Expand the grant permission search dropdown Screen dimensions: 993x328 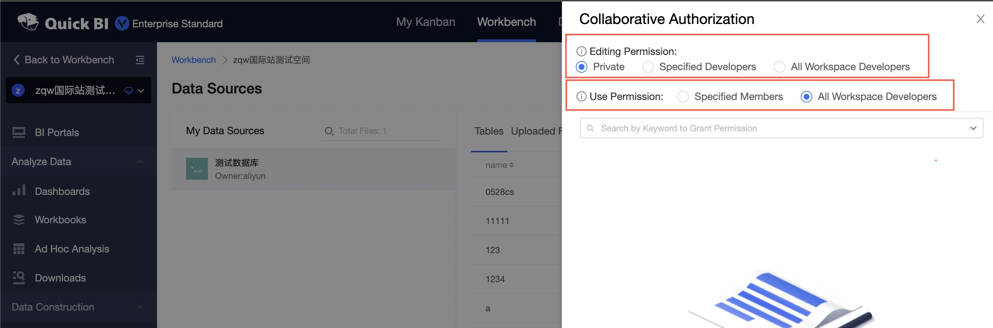click(973, 128)
